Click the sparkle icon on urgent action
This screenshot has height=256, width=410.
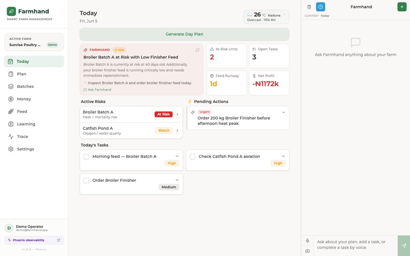(193, 112)
